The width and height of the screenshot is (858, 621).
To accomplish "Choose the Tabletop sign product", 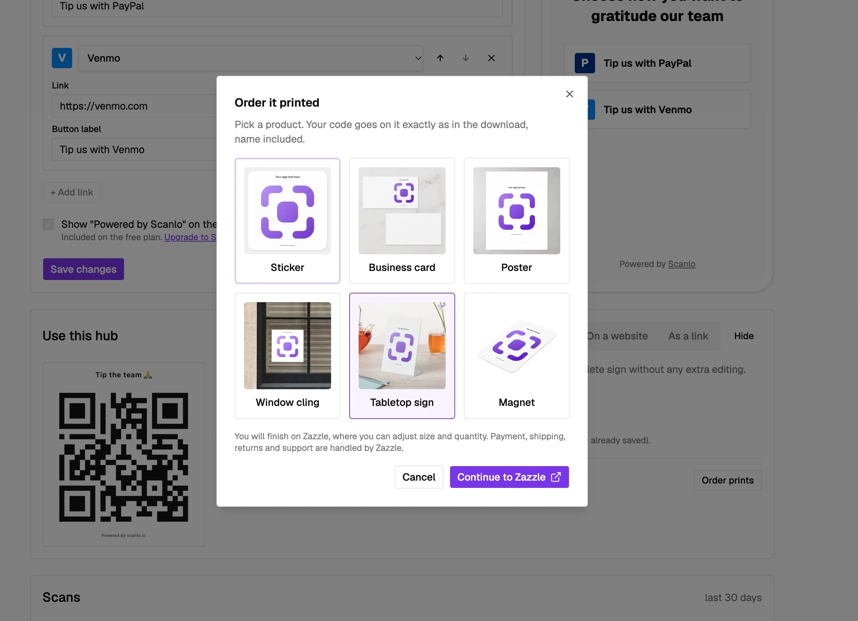I will [x=402, y=356].
